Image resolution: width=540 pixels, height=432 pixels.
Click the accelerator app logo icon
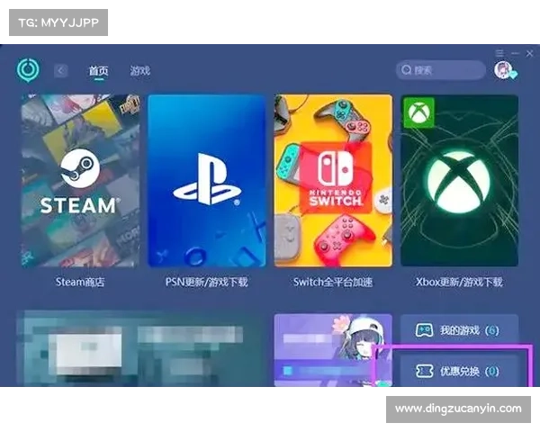(28, 70)
